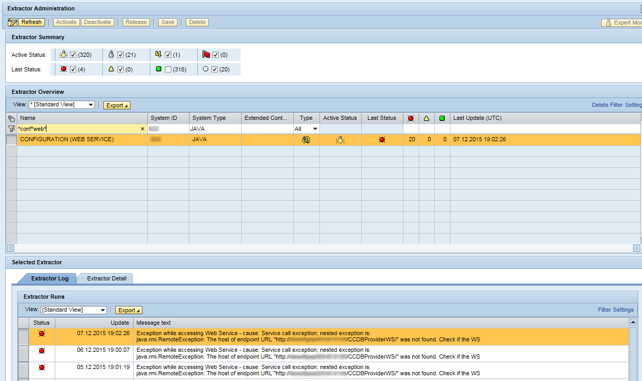Click the yellow triangle icon in Last Status summary
The image size is (642, 381).
pos(111,69)
